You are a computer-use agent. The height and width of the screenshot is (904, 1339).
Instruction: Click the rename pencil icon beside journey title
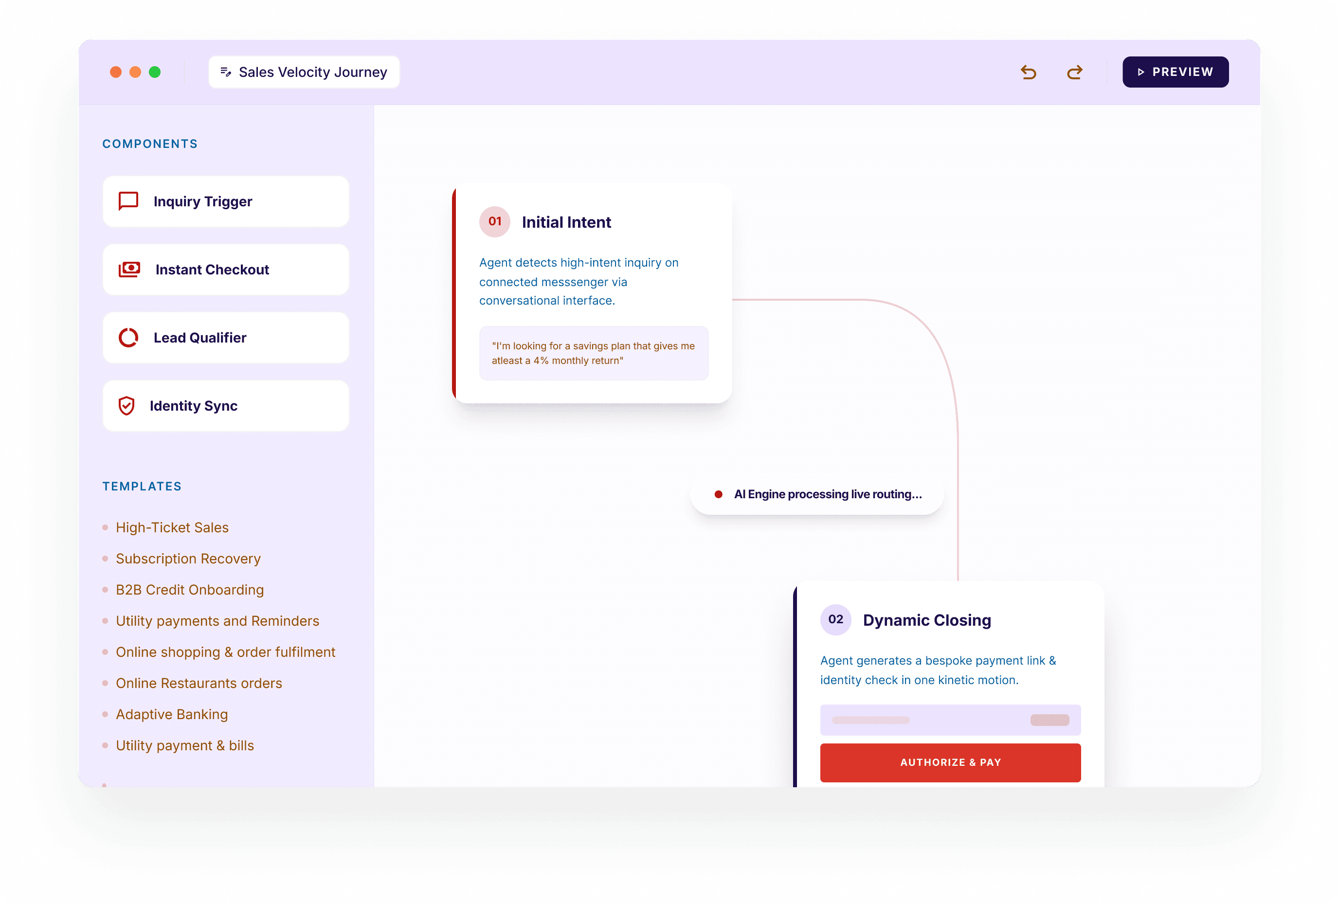[226, 72]
